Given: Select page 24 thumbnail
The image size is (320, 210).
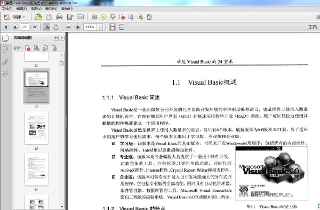Looking at the screenshot, I should [x=36, y=169].
